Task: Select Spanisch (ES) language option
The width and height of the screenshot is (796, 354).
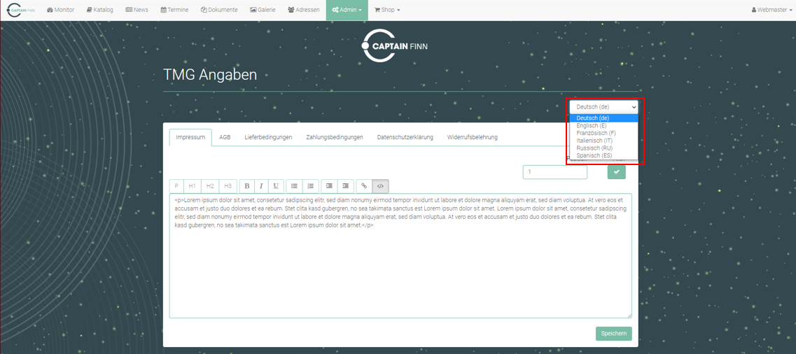Action: click(x=594, y=156)
